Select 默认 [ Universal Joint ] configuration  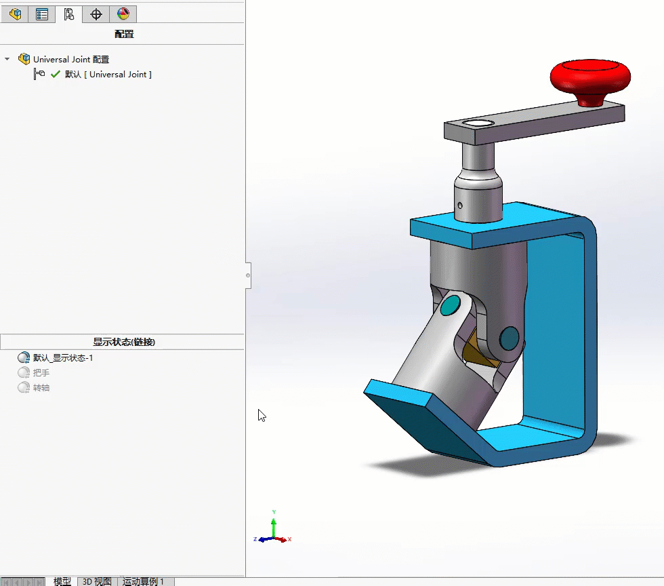pos(108,74)
